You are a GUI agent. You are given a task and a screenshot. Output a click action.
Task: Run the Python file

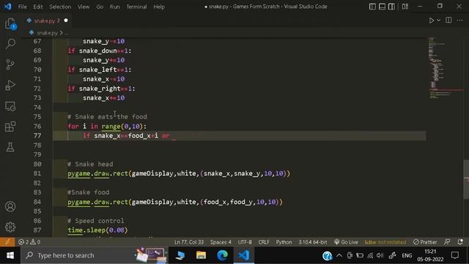pyautogui.click(x=431, y=21)
